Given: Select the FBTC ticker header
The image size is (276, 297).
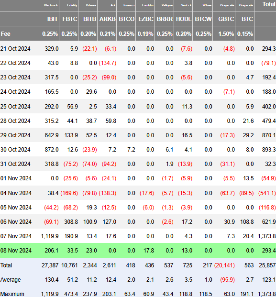Looking at the screenshot, I should click(70, 19).
